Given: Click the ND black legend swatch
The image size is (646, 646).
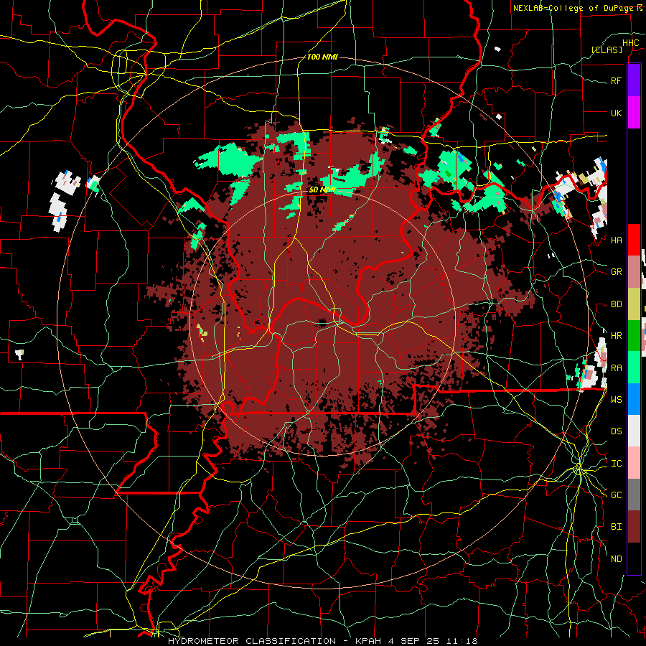Looking at the screenshot, I should coord(634,558).
